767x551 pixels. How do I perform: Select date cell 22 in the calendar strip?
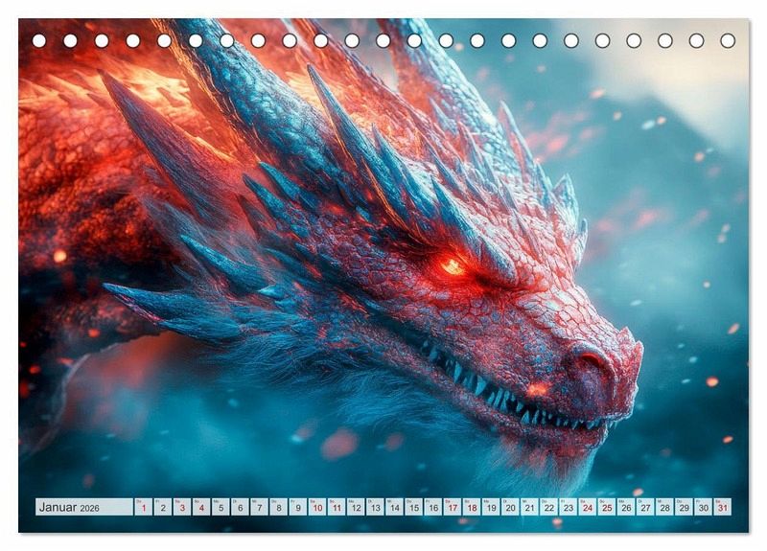coord(549,507)
